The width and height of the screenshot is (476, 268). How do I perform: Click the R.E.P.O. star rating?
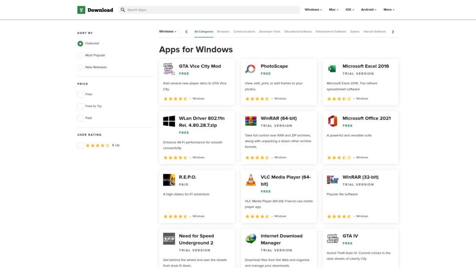[175, 216]
